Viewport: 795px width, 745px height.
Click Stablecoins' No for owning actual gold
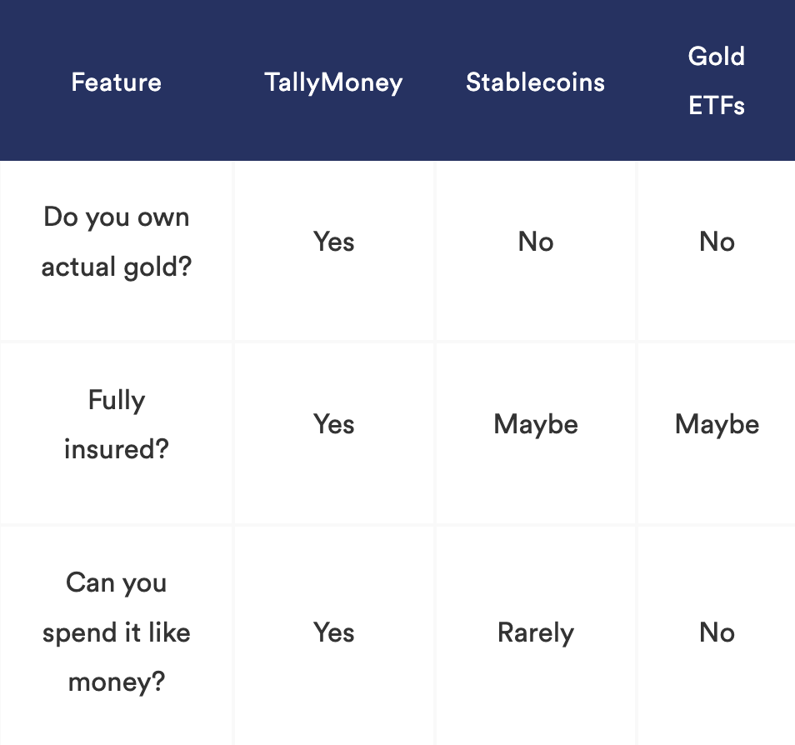pos(535,242)
